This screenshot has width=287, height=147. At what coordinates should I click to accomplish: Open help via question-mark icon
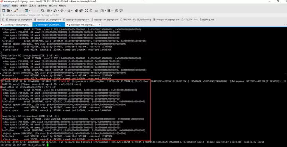pyautogui.click(x=116, y=10)
